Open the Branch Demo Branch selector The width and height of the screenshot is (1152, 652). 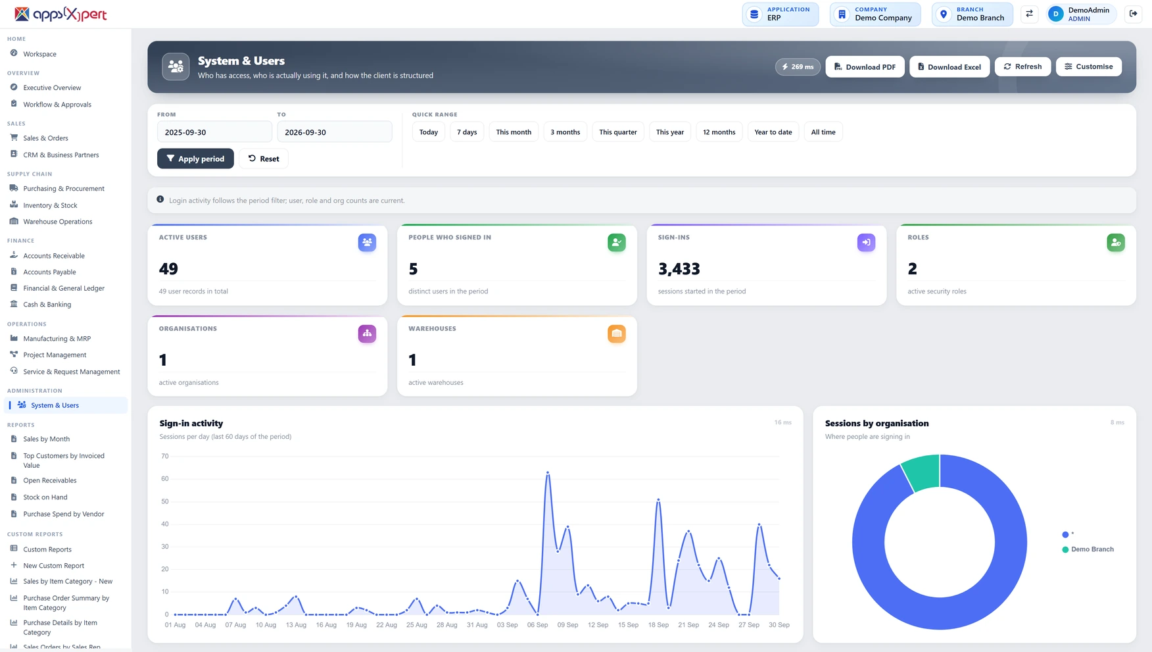click(972, 14)
